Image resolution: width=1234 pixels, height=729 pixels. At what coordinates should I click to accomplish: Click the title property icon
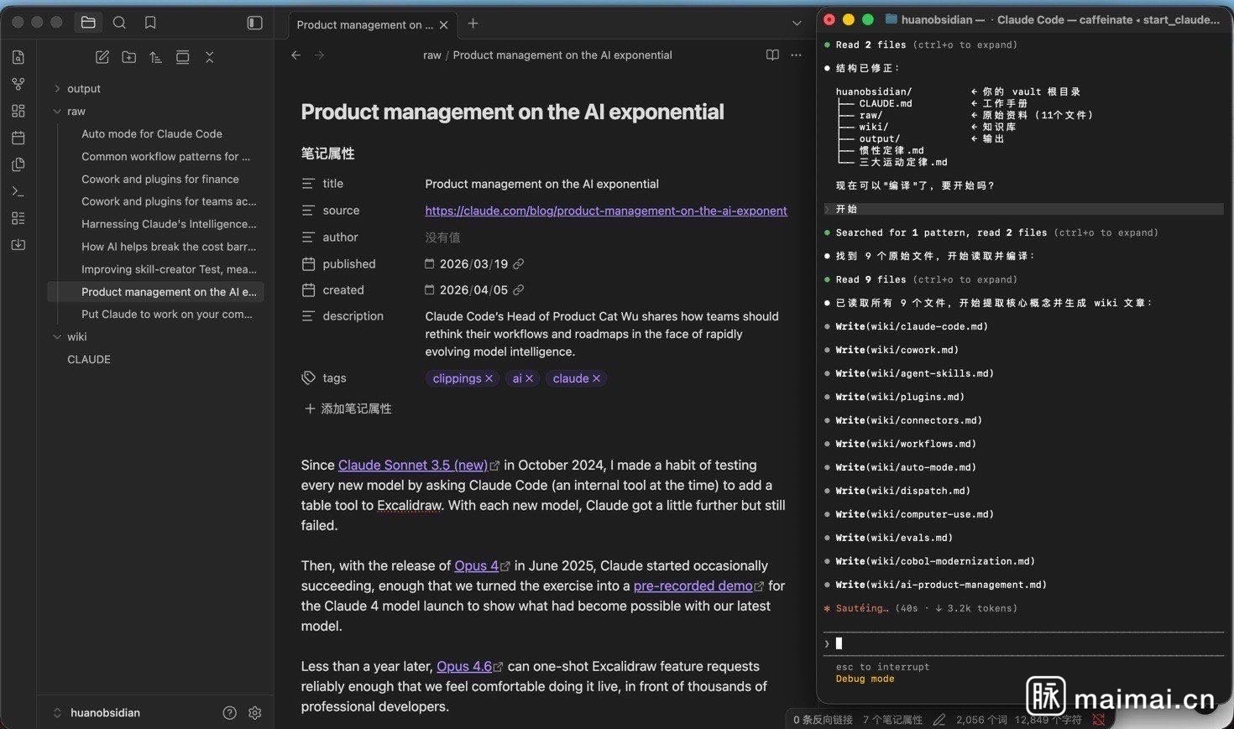[x=308, y=184]
